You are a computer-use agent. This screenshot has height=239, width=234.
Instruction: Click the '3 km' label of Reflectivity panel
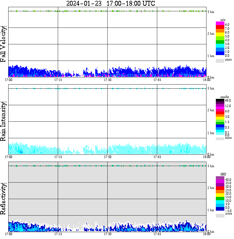click(x=211, y=166)
